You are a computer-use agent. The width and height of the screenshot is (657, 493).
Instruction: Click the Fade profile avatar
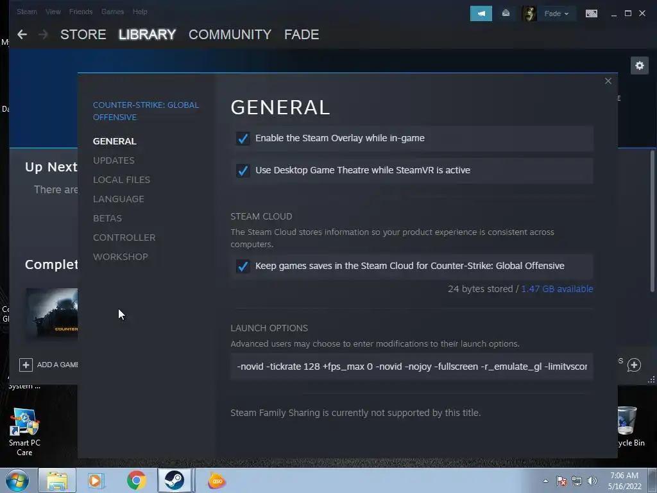[x=529, y=14]
